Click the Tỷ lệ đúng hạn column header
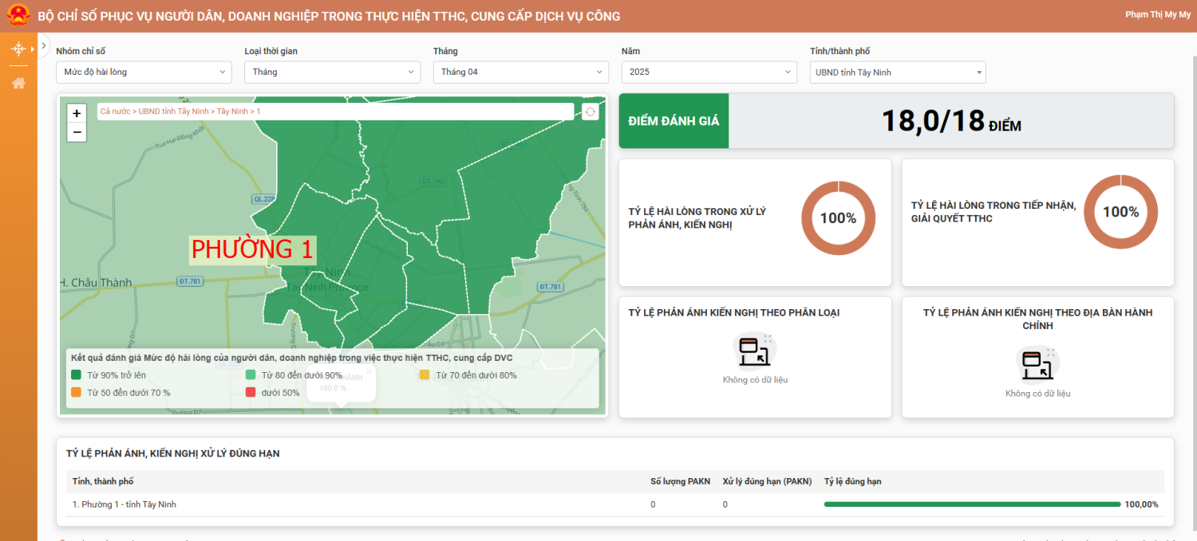Screen dimensions: 1197x541 click(x=852, y=481)
